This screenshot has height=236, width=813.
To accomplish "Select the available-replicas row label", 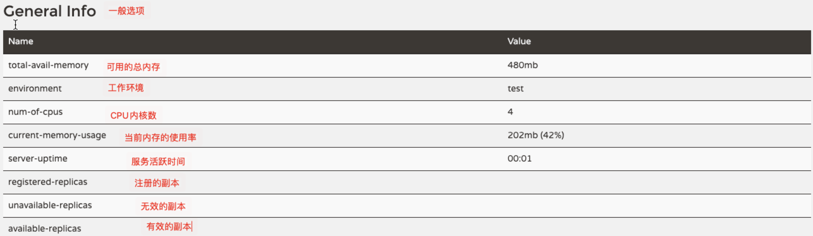I will click(45, 229).
